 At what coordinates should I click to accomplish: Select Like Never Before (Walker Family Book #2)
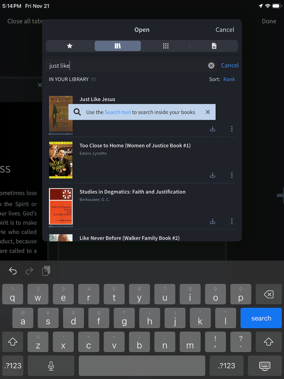[x=130, y=238]
